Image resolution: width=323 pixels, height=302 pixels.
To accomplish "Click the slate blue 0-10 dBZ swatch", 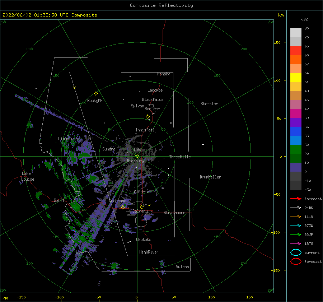I will 296,167.
